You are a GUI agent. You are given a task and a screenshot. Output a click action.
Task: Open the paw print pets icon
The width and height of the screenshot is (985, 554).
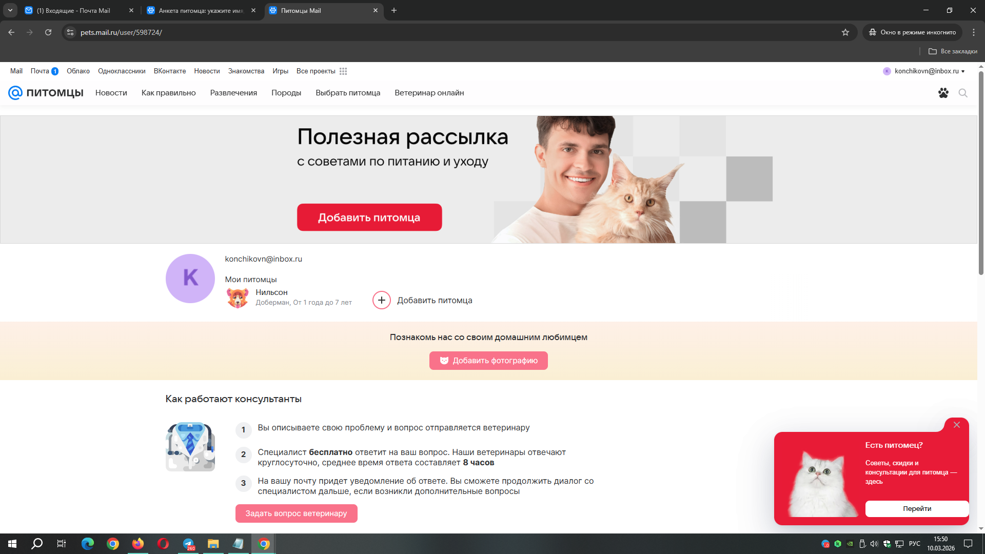click(x=943, y=93)
